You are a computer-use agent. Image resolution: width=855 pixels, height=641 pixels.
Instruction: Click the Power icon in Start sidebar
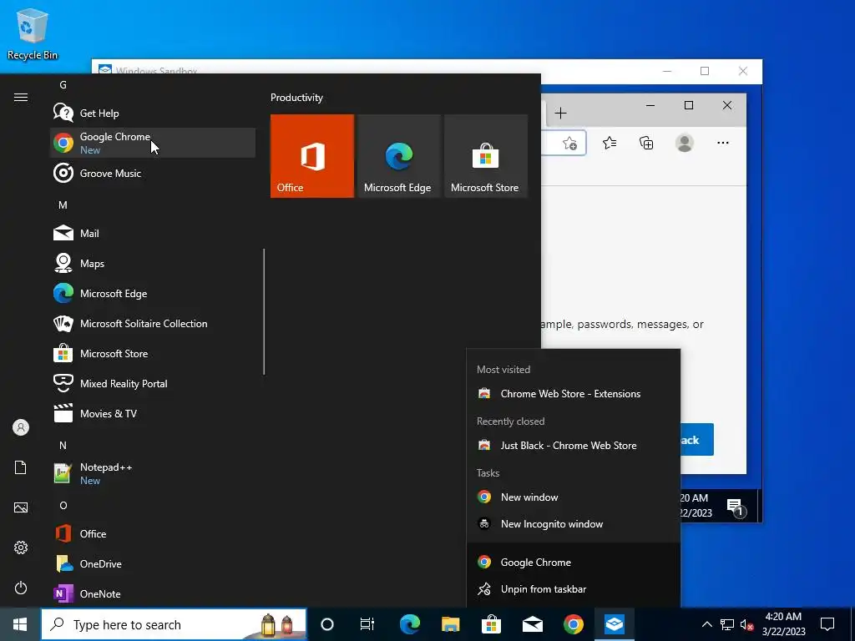tap(21, 588)
